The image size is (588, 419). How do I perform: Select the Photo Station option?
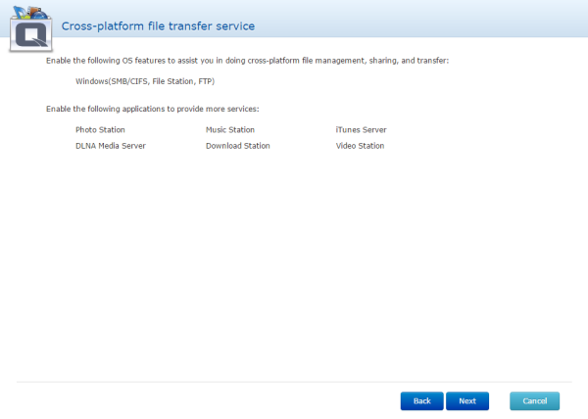(x=100, y=129)
